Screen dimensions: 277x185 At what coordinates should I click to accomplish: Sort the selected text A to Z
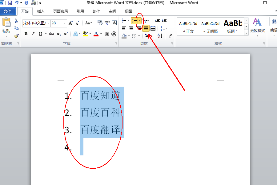pyautogui.click(x=160, y=36)
